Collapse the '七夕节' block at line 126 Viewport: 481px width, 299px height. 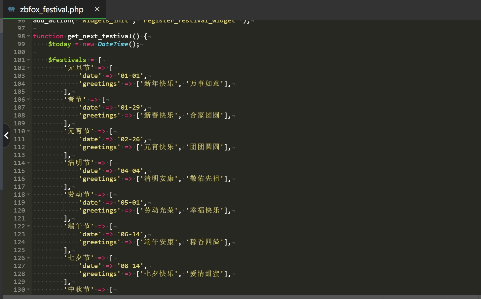point(28,258)
